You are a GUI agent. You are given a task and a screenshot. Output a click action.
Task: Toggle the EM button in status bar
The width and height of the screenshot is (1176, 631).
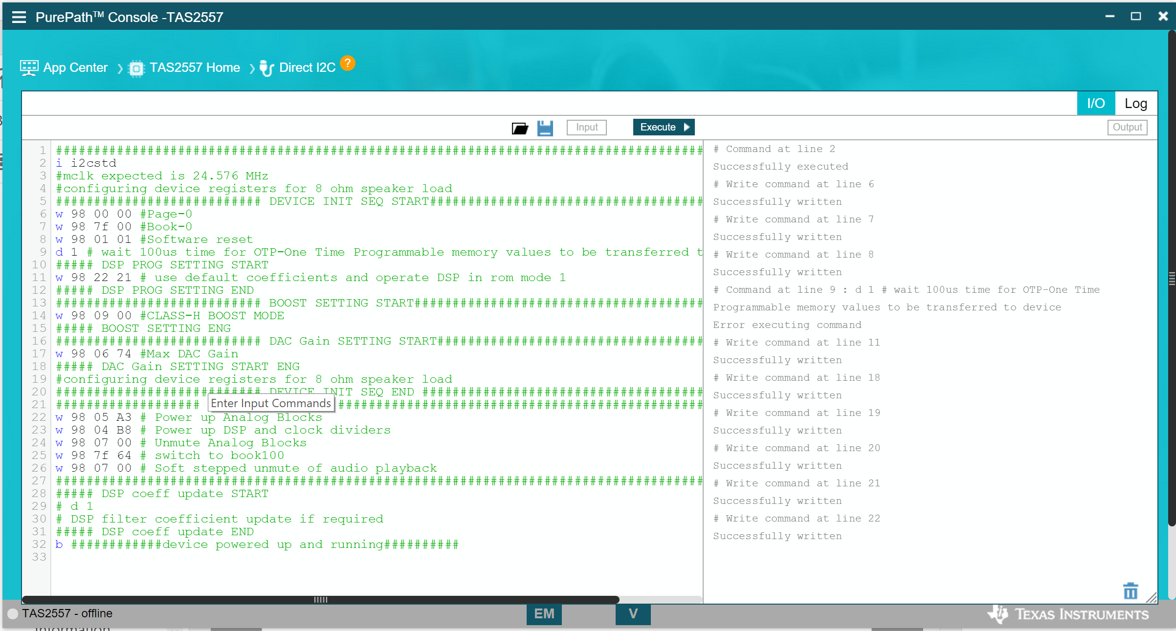click(544, 614)
